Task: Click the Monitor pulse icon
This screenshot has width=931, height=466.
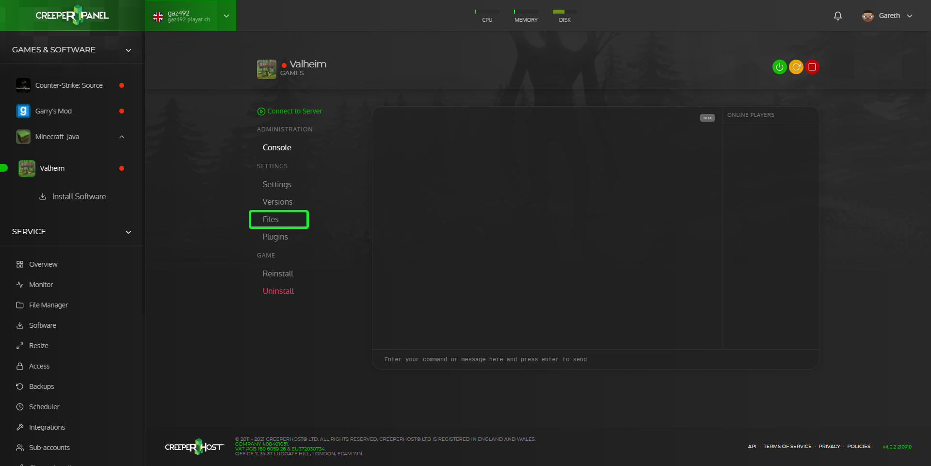Action: (20, 285)
